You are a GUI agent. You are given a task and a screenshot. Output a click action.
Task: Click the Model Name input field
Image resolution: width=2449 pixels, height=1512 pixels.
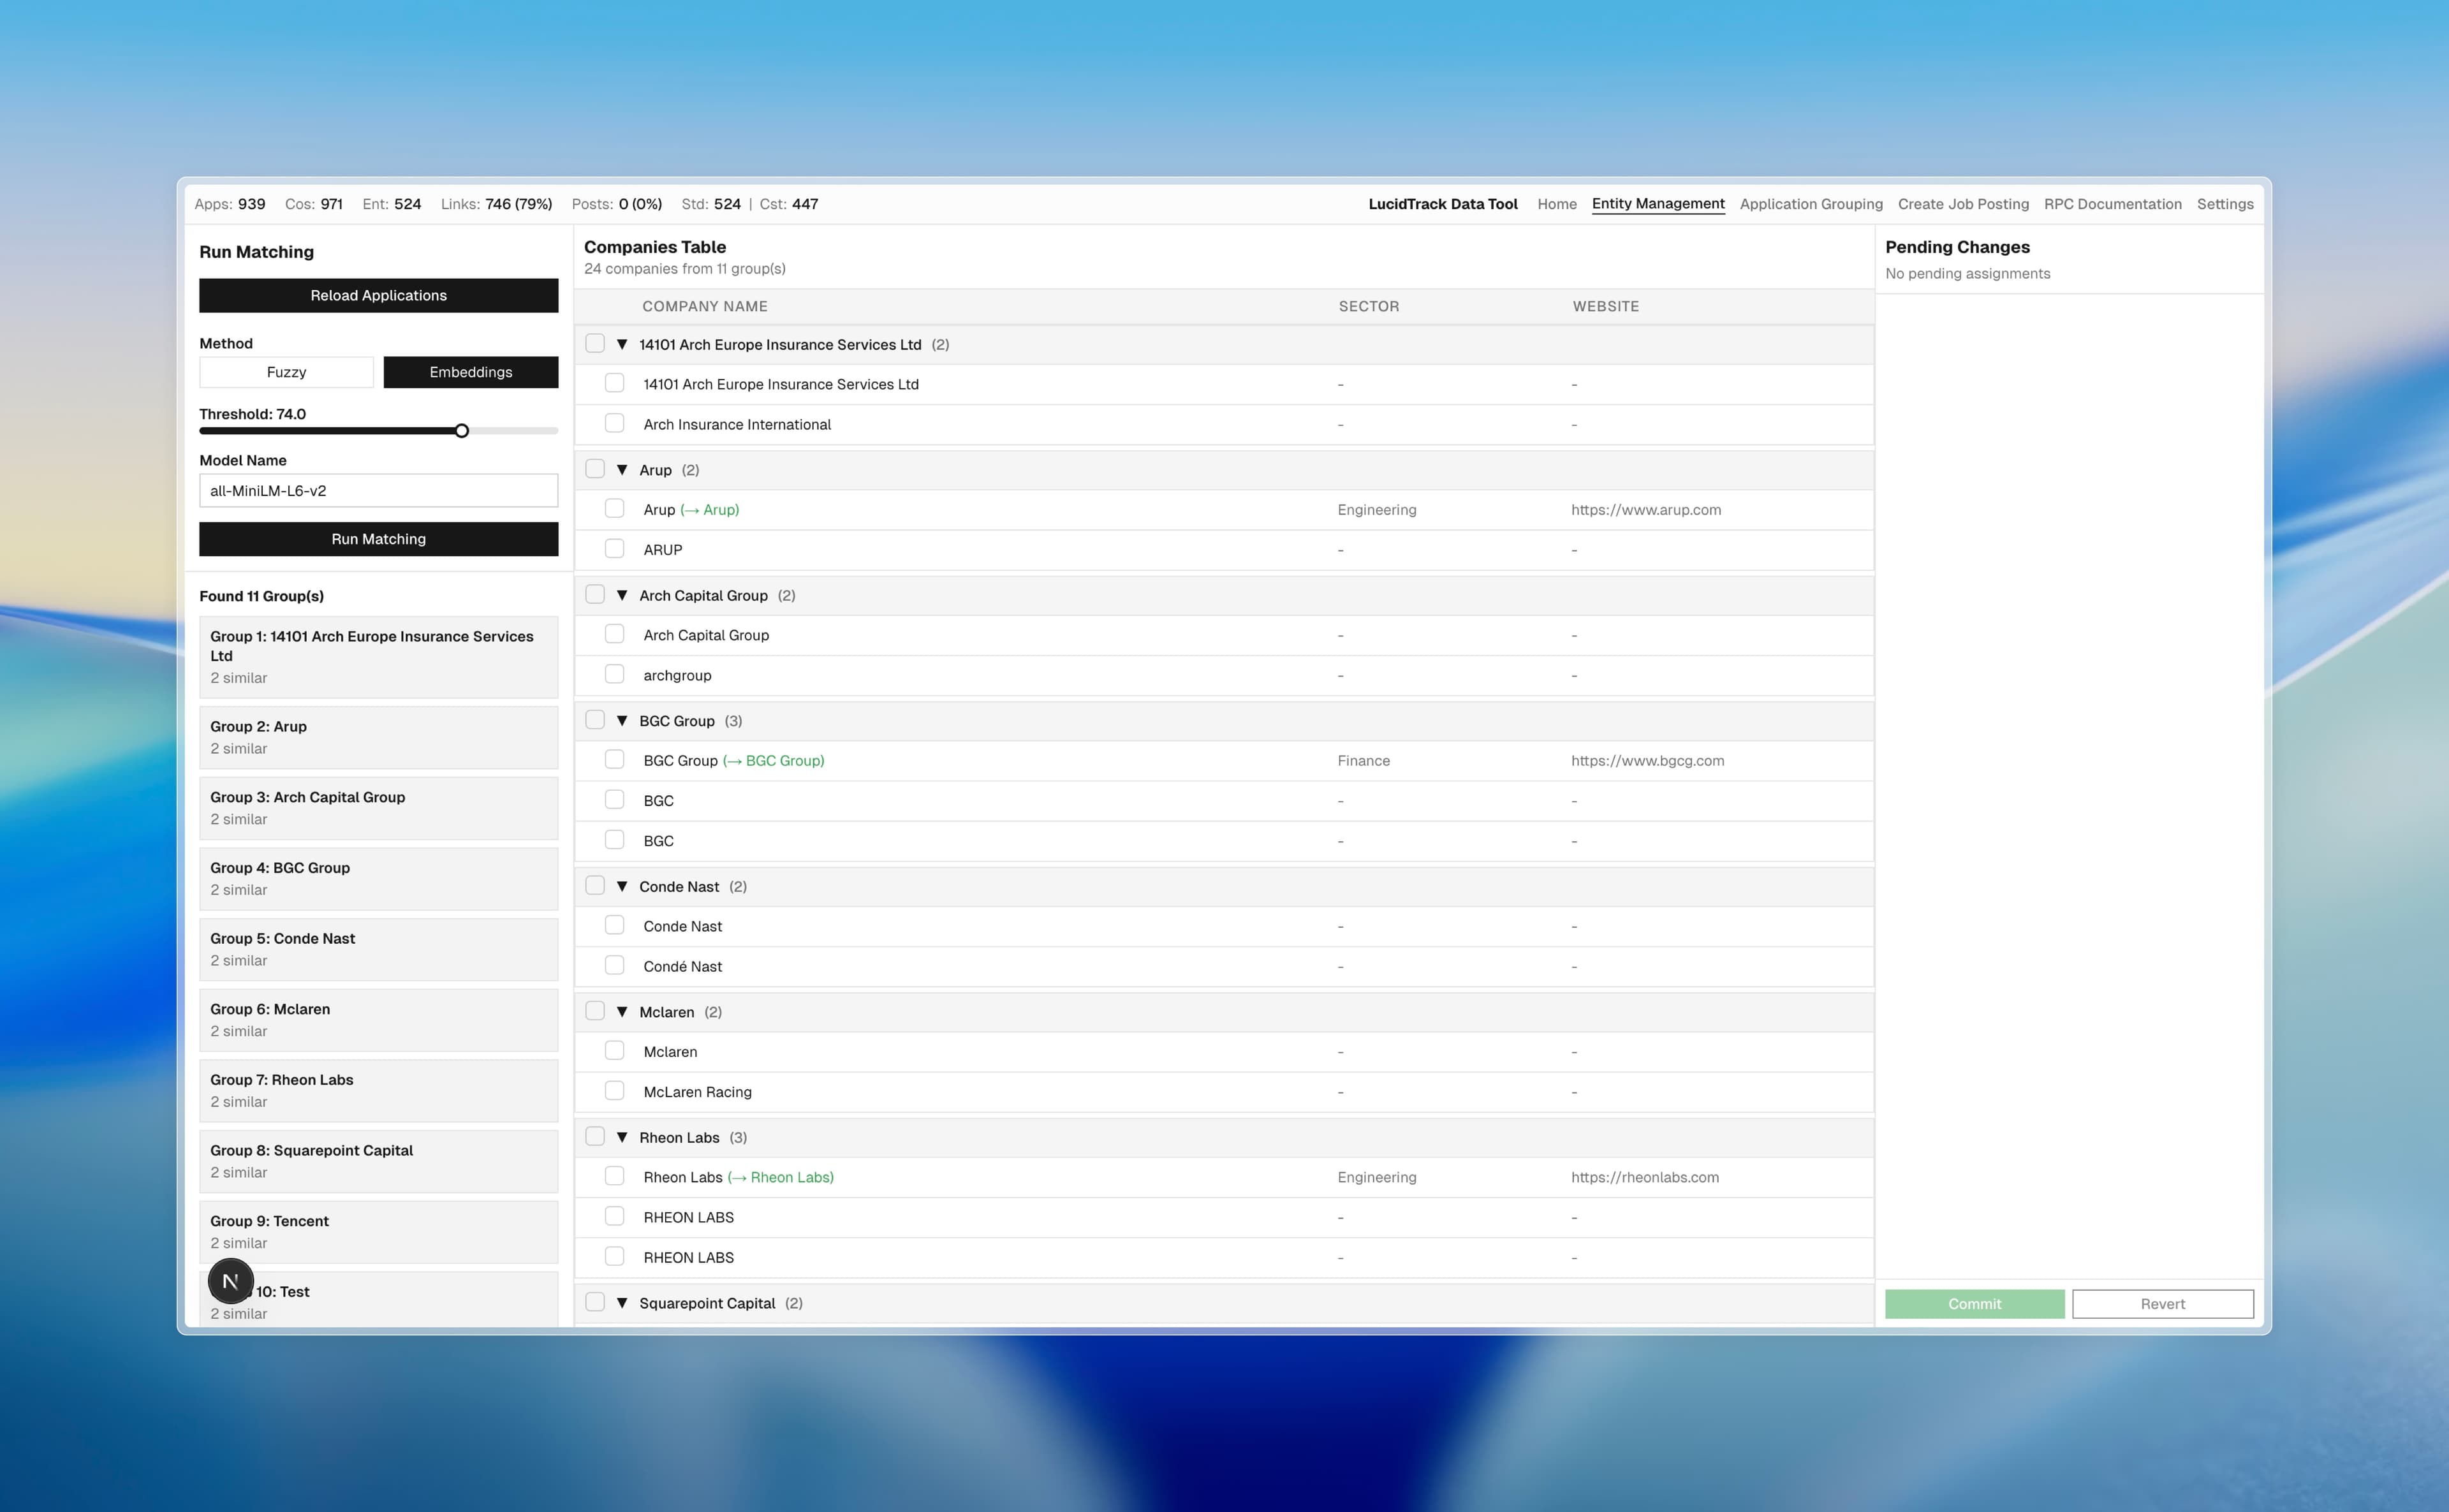378,491
